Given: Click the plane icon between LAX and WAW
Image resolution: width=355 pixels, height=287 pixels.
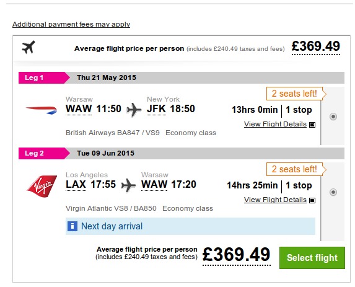Looking at the screenshot, I should (128, 185).
